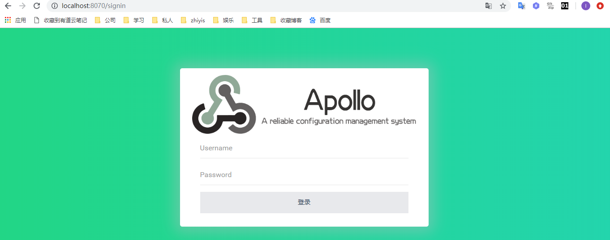View site information icon in address bar
Screen dimensions: 610x240
click(x=55, y=6)
